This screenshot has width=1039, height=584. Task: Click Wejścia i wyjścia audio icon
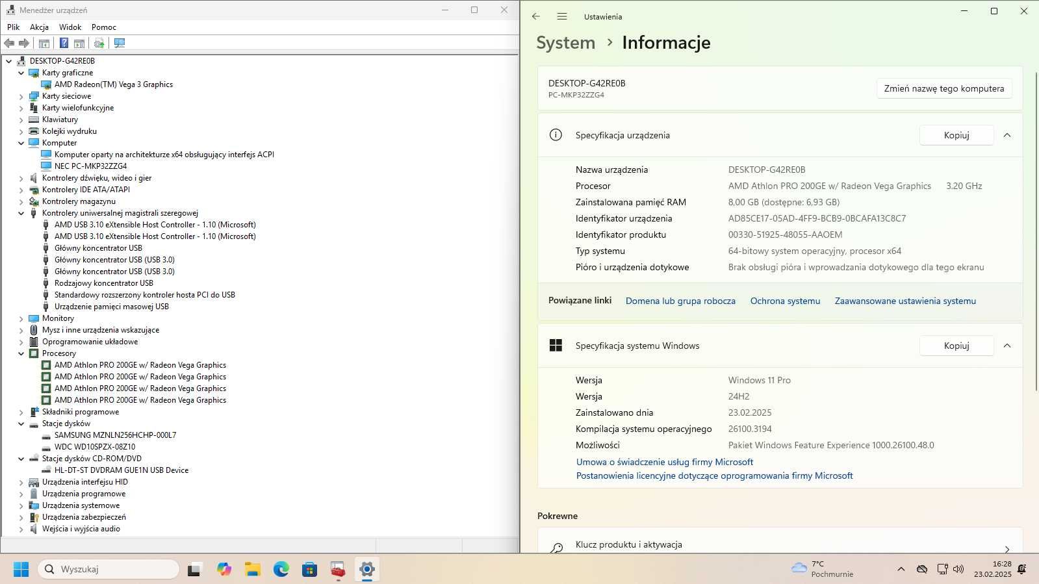coord(34,529)
